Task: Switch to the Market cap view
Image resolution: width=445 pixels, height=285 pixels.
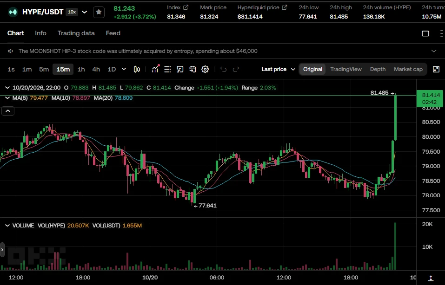Action: [408, 69]
